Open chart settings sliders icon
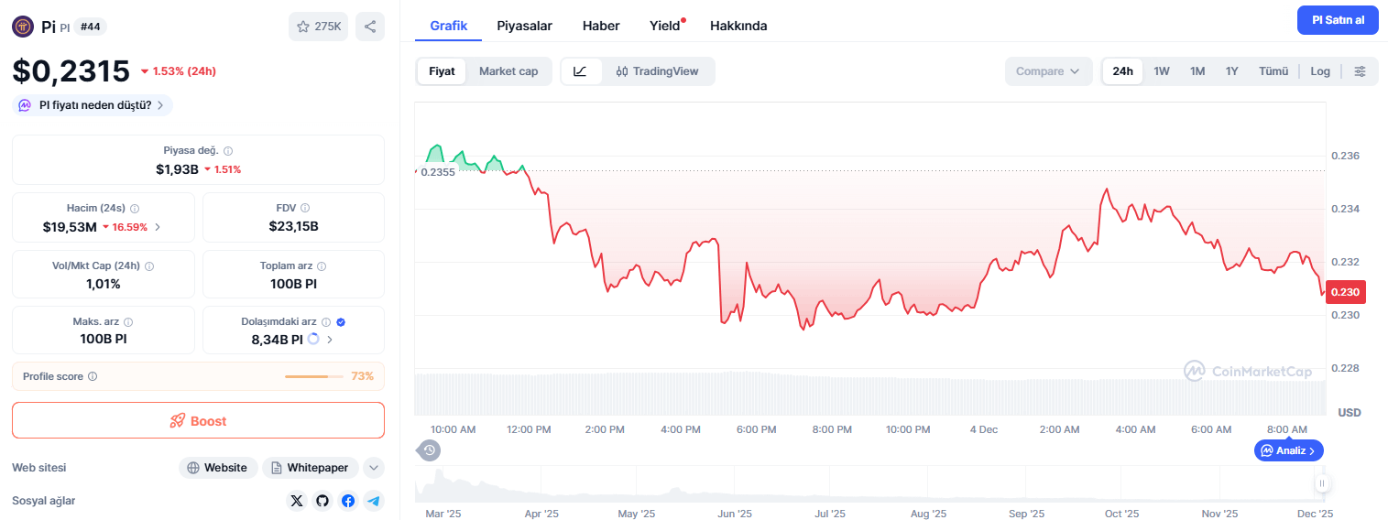 click(1361, 71)
